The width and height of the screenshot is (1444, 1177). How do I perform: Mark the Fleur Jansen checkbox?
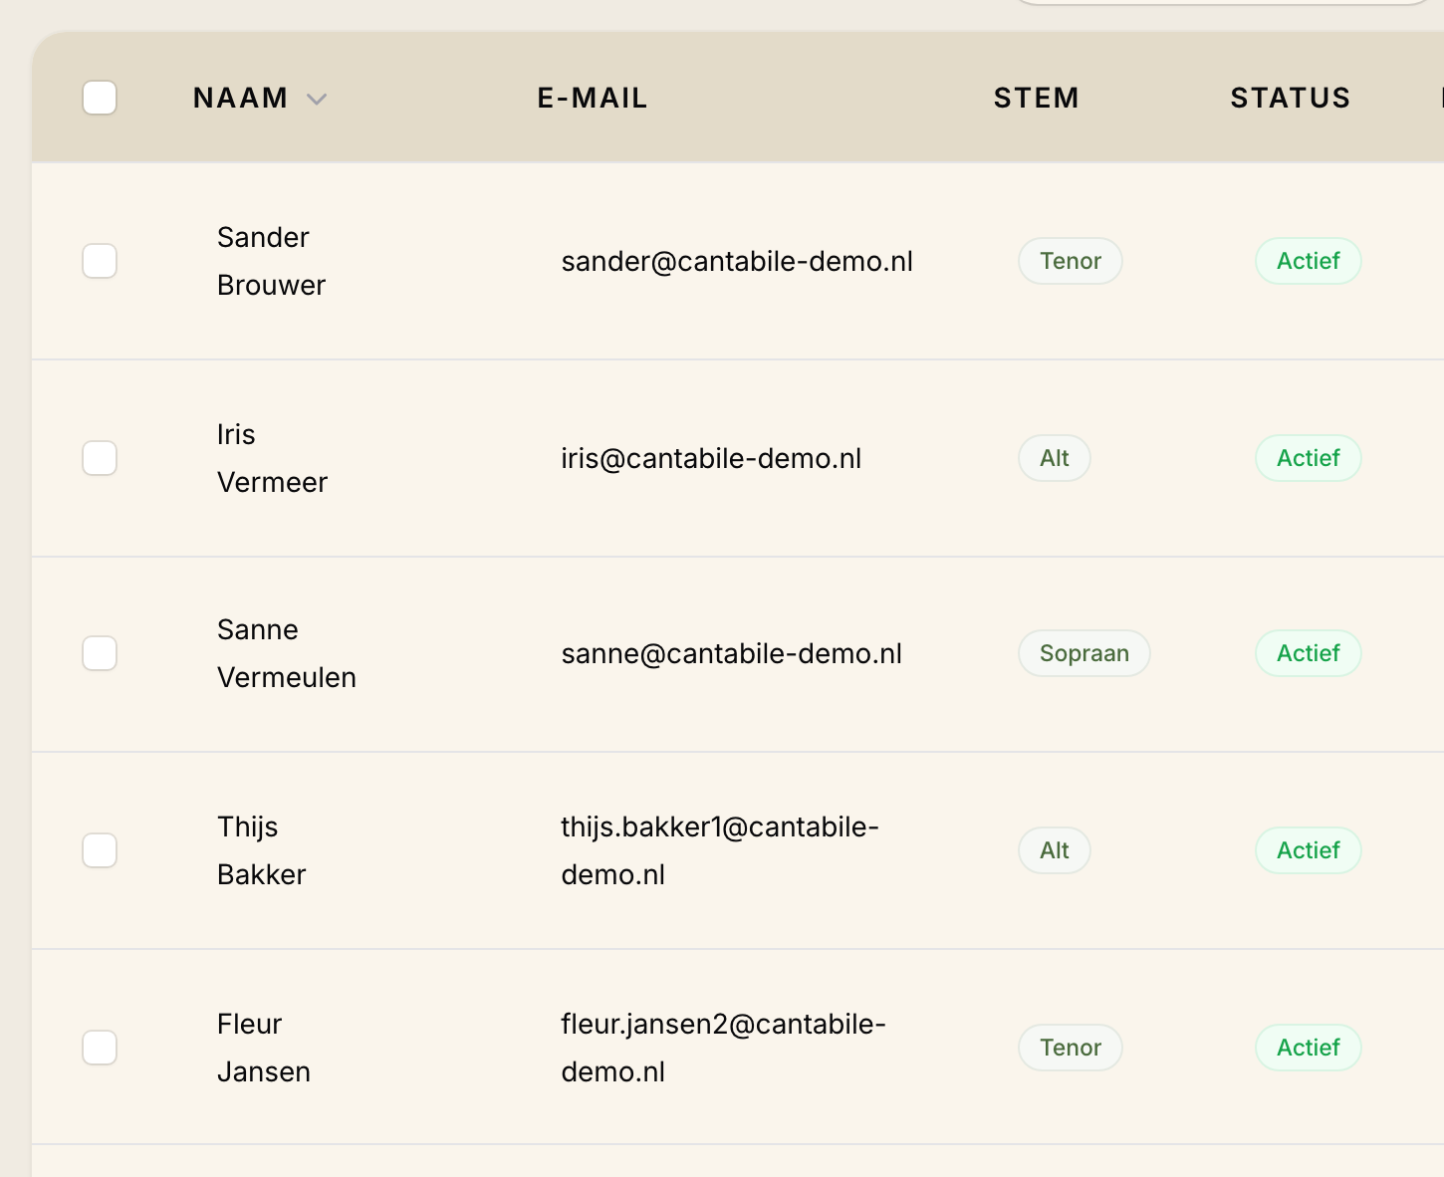coord(100,1048)
